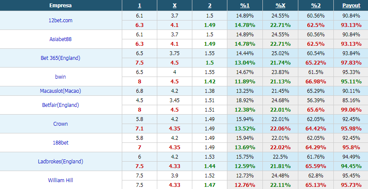This screenshot has height=189, width=368.
Task: Open the 12bet.com bookmaker link
Action: tap(61, 21)
